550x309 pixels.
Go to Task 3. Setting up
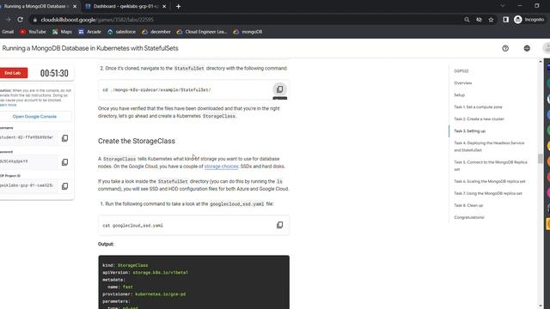pos(470,131)
